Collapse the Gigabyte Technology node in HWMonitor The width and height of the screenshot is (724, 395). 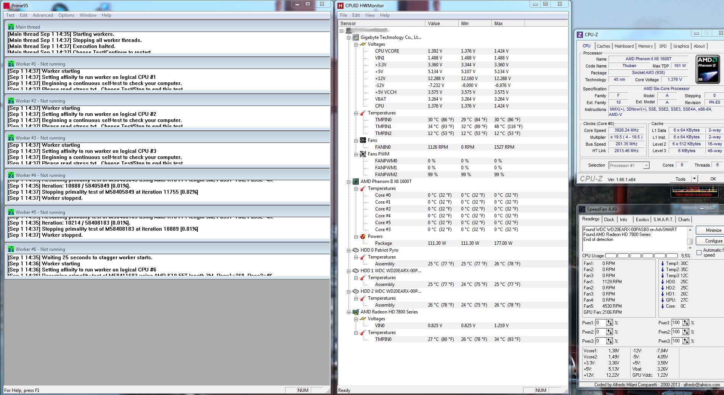348,37
